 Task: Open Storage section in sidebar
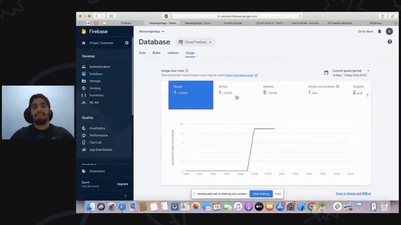click(91, 81)
